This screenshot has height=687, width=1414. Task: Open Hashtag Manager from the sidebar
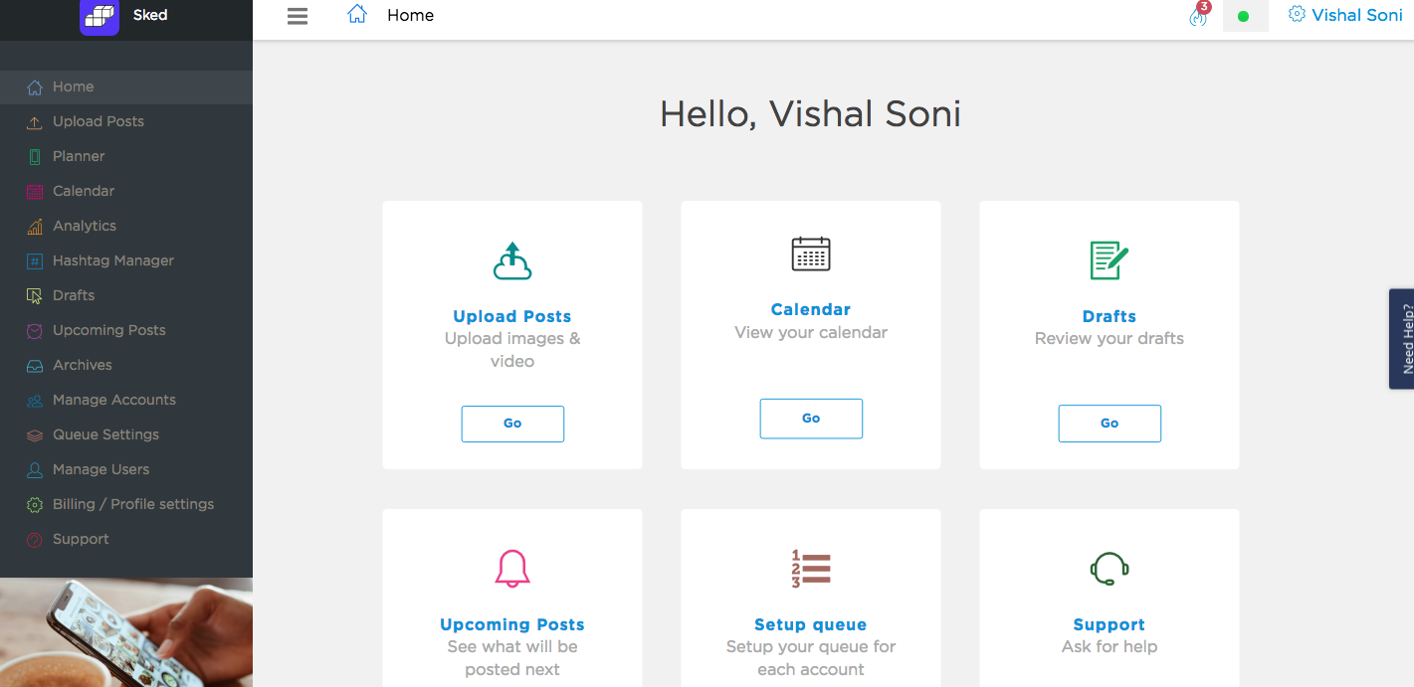pyautogui.click(x=126, y=261)
